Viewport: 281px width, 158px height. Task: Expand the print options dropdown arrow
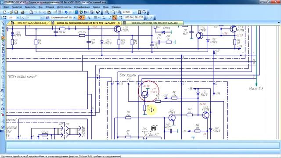point(26,12)
